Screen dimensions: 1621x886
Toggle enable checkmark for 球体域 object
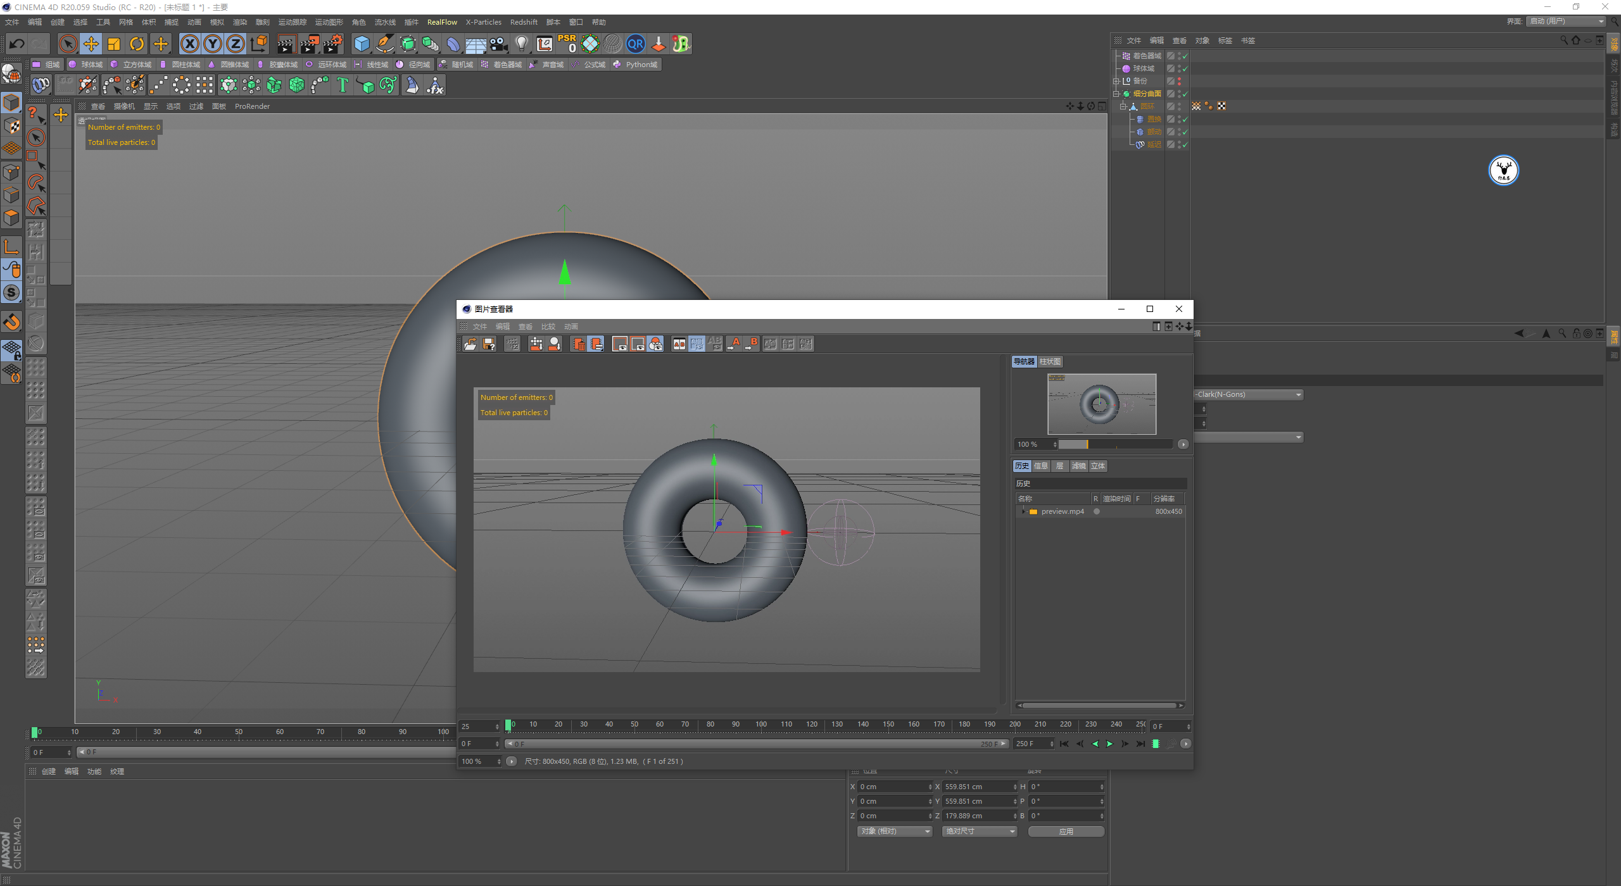point(1185,69)
